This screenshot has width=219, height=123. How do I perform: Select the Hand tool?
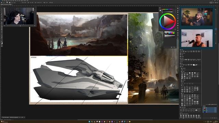(2, 37)
